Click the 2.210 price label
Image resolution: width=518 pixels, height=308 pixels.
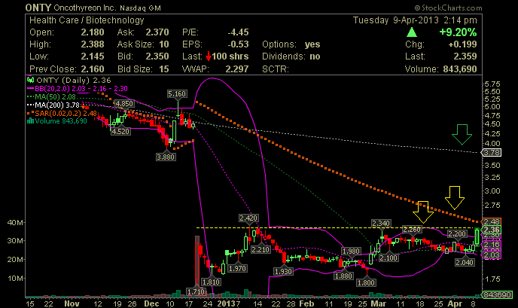[261, 249]
